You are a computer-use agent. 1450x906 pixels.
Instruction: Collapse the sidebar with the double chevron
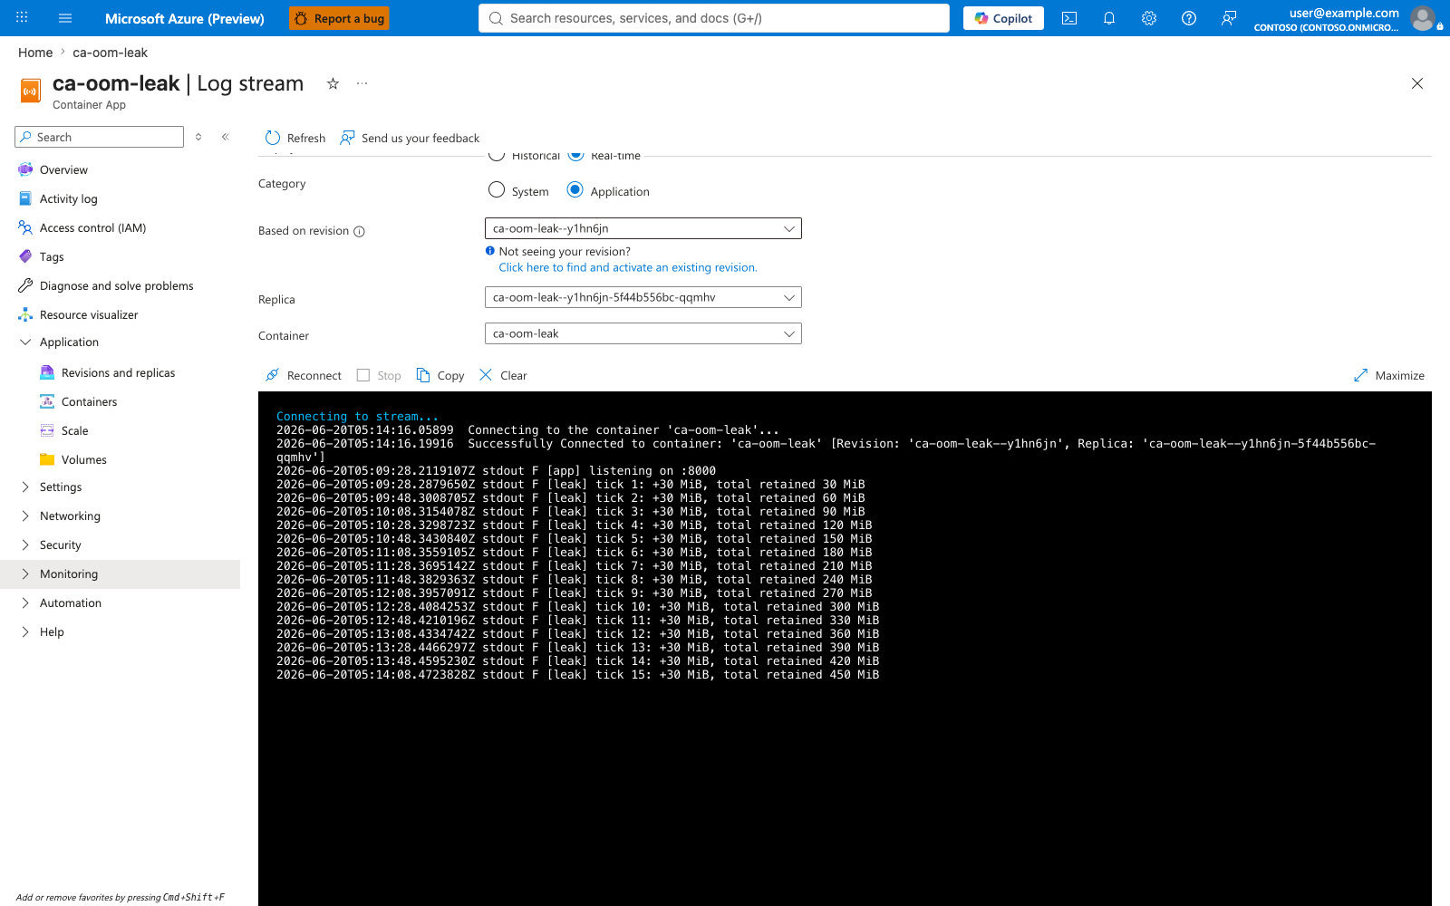click(x=226, y=137)
